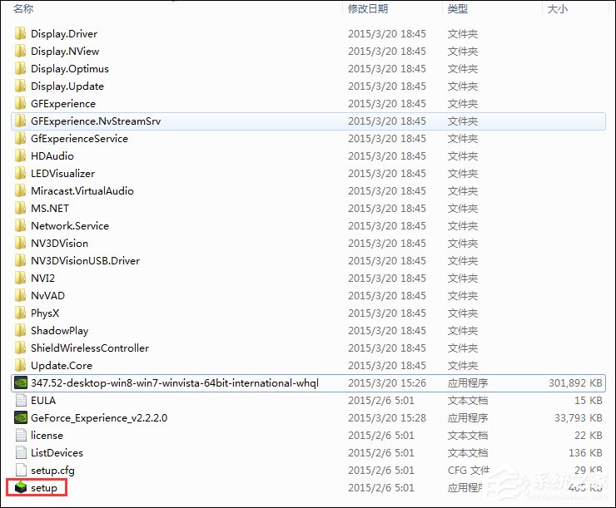Click the date of the setup.cfg row
Viewport: 616px width, 508px height.
pyautogui.click(x=381, y=470)
